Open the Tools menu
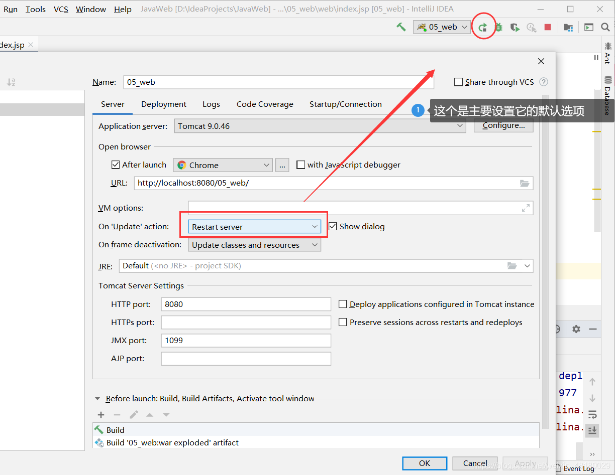This screenshot has height=475, width=615. [x=36, y=9]
